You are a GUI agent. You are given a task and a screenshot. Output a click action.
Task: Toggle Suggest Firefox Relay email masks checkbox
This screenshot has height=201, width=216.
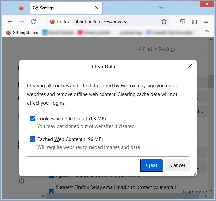click(x=51, y=191)
